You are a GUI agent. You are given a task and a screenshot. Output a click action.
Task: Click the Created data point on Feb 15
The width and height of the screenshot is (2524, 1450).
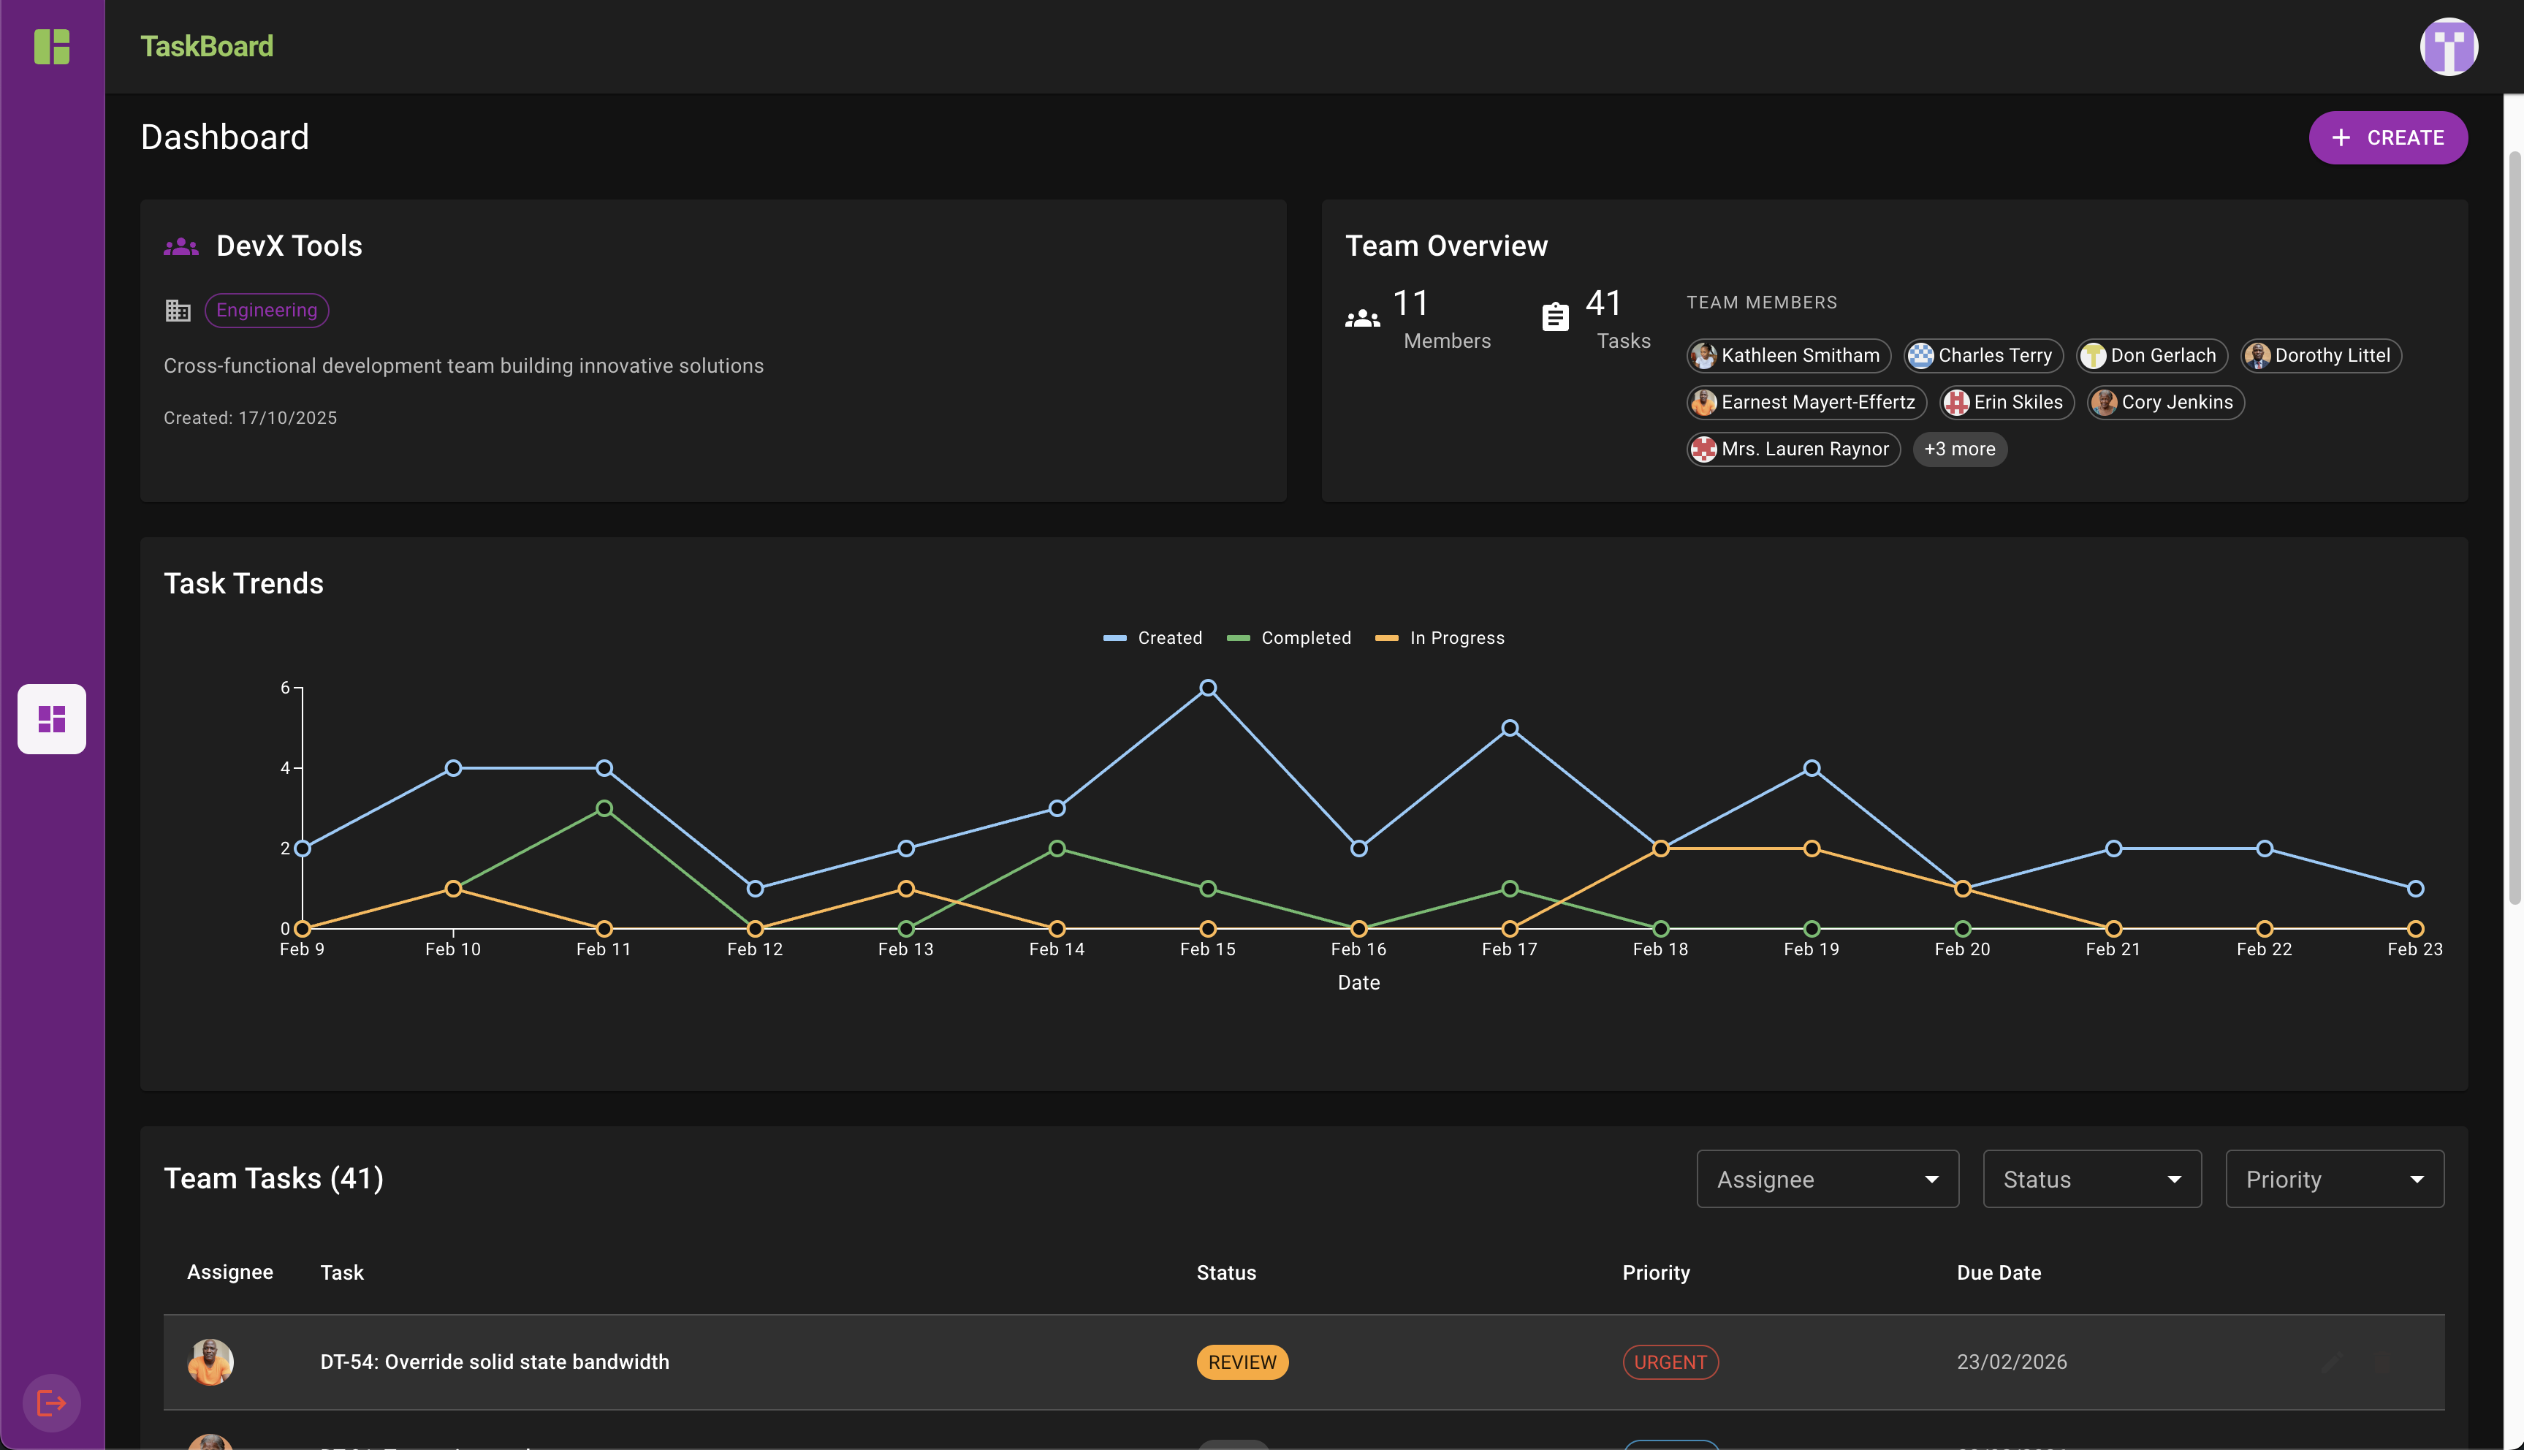coord(1208,688)
